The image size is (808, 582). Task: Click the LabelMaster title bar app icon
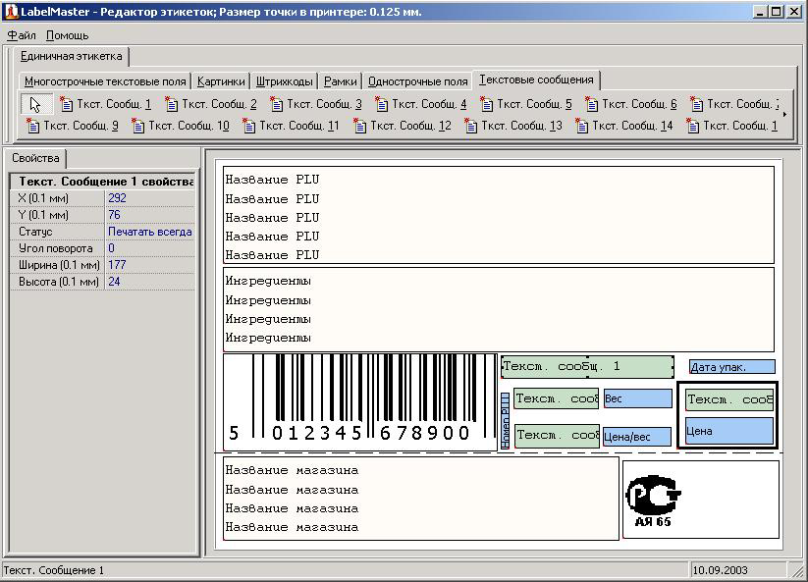coord(11,11)
